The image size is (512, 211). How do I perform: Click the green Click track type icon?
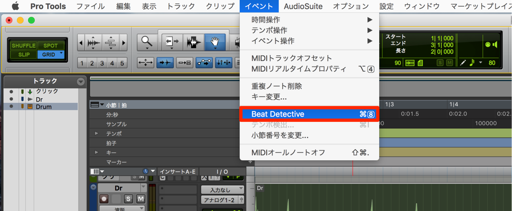(30, 92)
